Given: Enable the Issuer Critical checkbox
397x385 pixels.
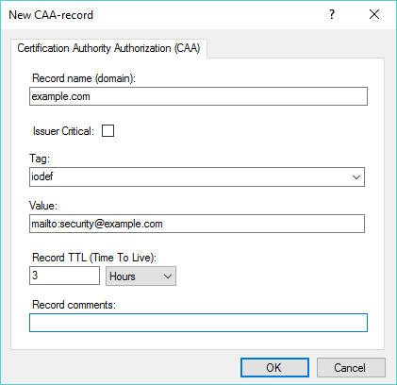Looking at the screenshot, I should (x=108, y=130).
